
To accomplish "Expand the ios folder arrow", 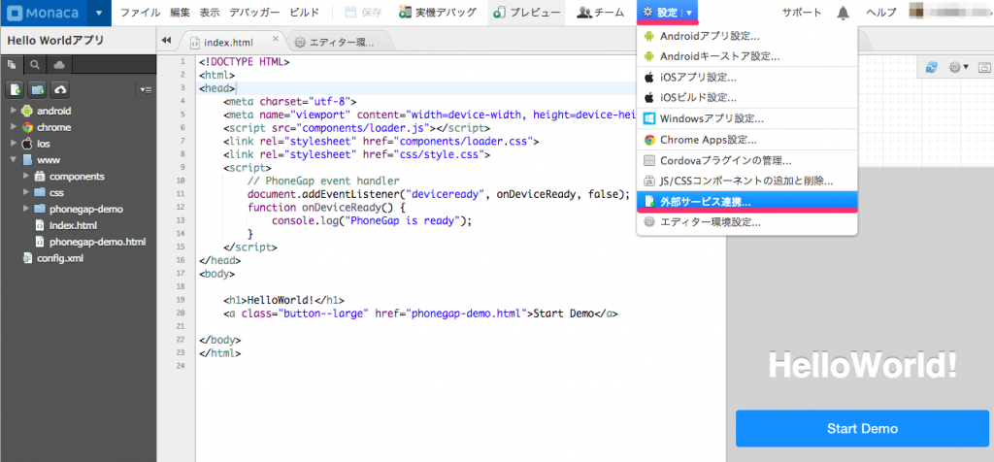I will [x=13, y=144].
